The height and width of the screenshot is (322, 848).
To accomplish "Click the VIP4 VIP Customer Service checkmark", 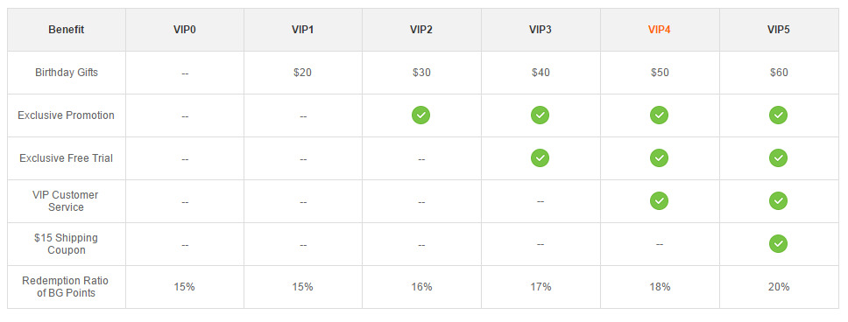I will [659, 201].
